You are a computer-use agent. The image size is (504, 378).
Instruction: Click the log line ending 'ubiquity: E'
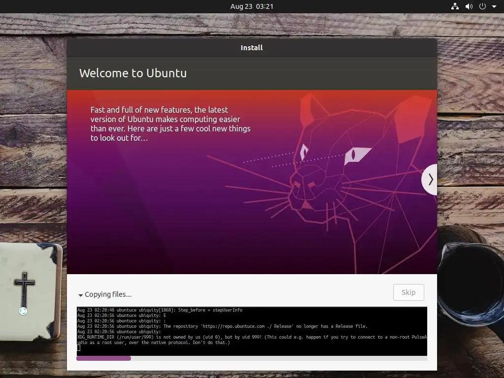coord(122,315)
